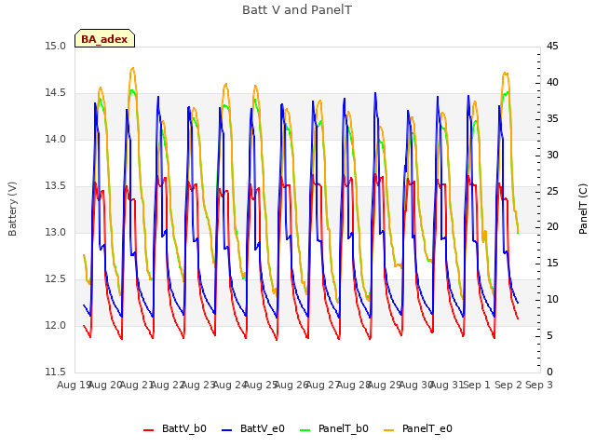Image resolution: width=596 pixels, height=447 pixels.
Task: Toggle the BattV_b0 legend entry
Action: pos(175,428)
